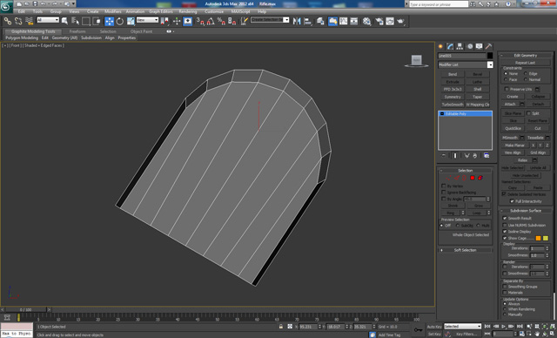Viewport: 557px width, 338px height.
Task: Open the Motion command panel tab
Action: (470, 46)
